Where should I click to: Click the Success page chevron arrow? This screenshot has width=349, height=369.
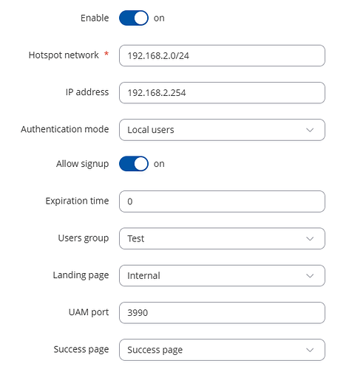[x=310, y=350]
